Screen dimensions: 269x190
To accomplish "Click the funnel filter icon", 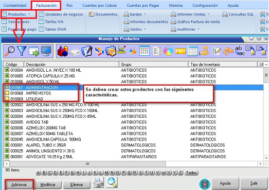I will [21, 51].
